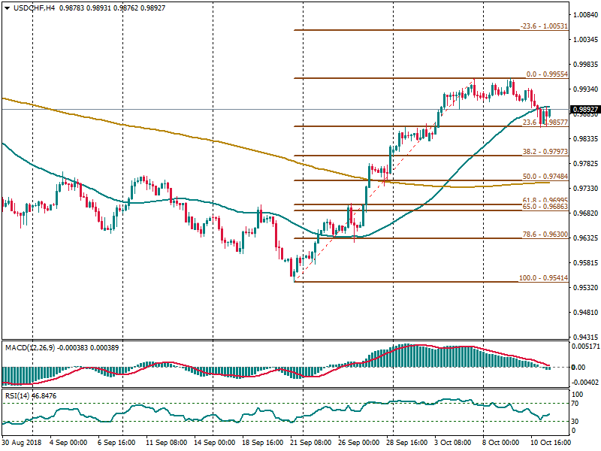The height and width of the screenshot is (451, 601).
Task: Select the 10 Oct 16:00 time label
Action: 551,443
